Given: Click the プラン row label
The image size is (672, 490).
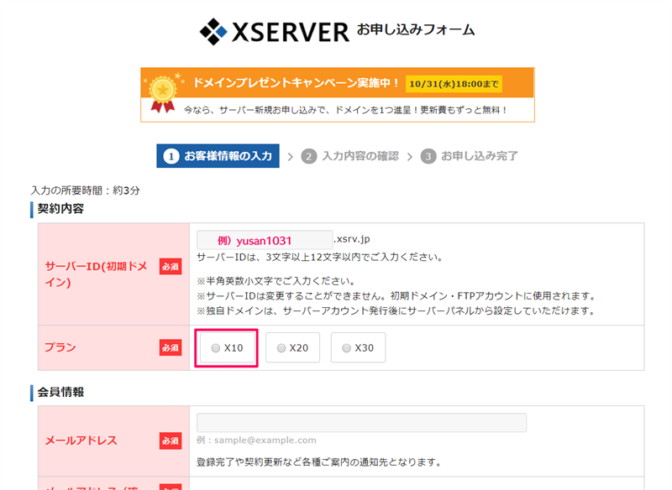Looking at the screenshot, I should click(60, 347).
